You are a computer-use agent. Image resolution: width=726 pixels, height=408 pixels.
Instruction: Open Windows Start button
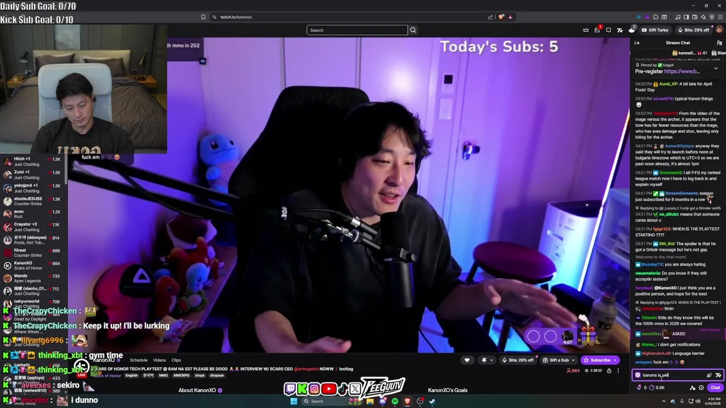pyautogui.click(x=294, y=401)
